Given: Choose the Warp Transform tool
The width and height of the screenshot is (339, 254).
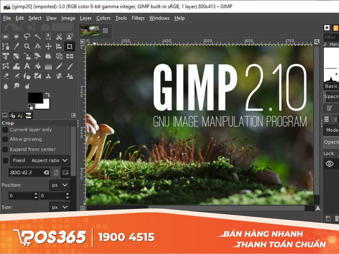Looking at the screenshot, I should pos(16,66).
